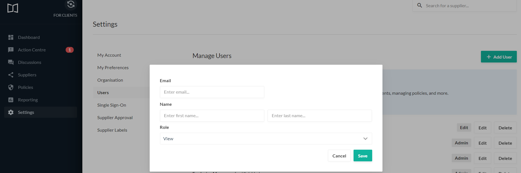Open My Account settings section
The width and height of the screenshot is (521, 173).
(109, 55)
